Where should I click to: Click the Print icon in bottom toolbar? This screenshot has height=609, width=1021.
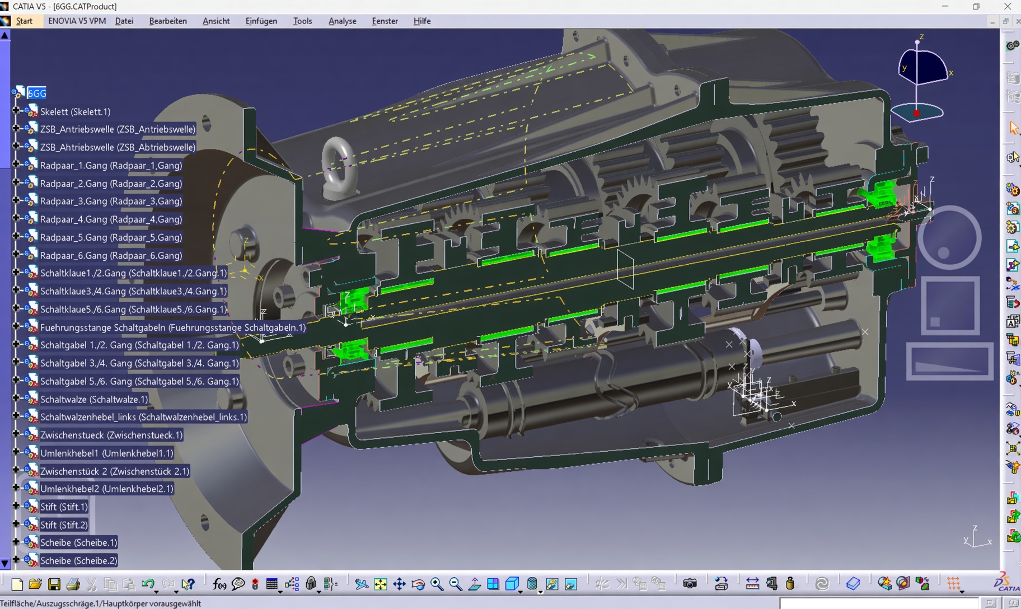click(x=73, y=584)
